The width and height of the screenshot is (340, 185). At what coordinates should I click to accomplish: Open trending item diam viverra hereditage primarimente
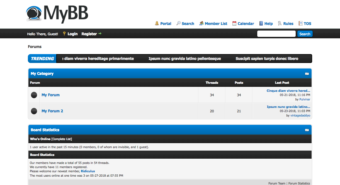pos(98,59)
